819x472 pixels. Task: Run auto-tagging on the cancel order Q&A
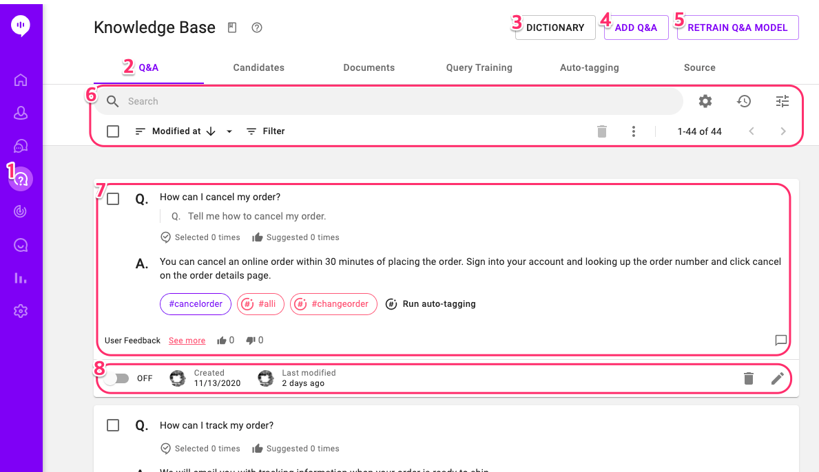click(x=431, y=303)
